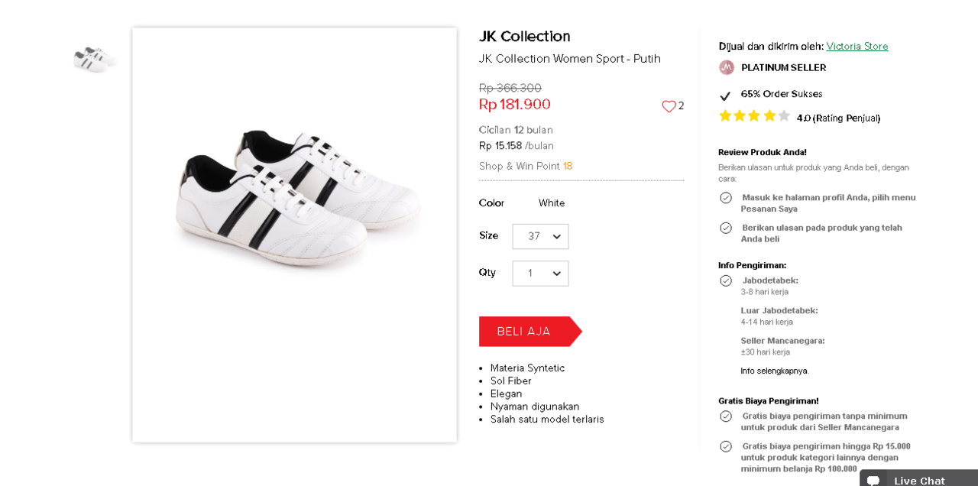The image size is (978, 486).
Task: Click the 'Info selengkapnya' link
Action: [x=774, y=371]
